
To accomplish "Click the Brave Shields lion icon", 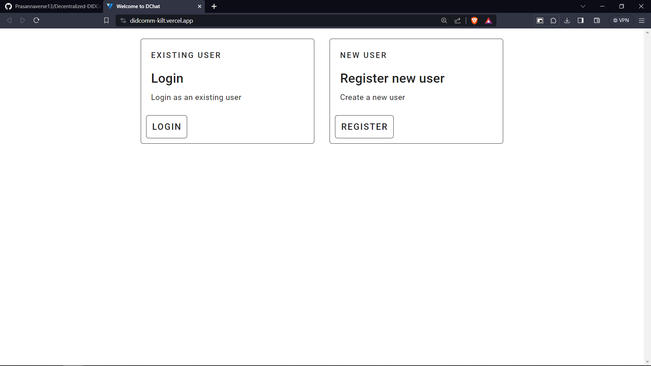I will click(474, 21).
